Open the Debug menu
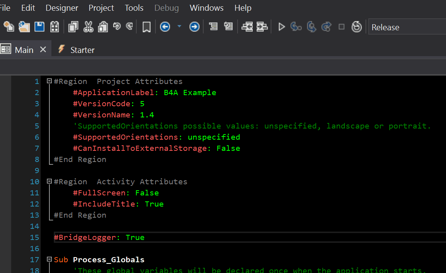Viewport: 446px width, 273px height. point(166,8)
